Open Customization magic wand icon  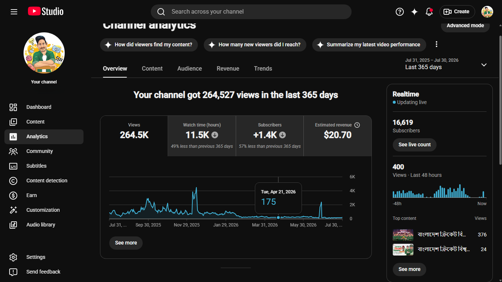click(13, 210)
